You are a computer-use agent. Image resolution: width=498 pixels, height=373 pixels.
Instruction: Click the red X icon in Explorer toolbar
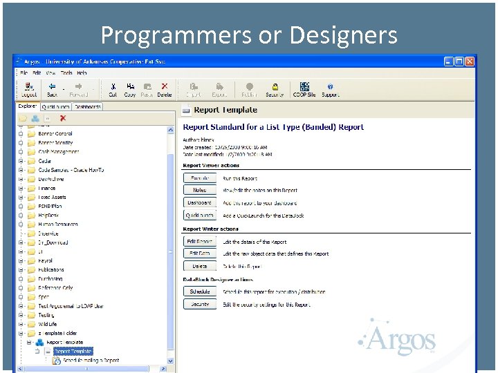63,118
